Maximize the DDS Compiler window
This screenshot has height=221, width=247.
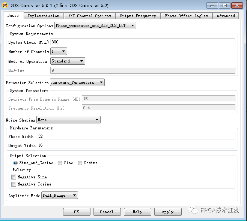coord(224,6)
